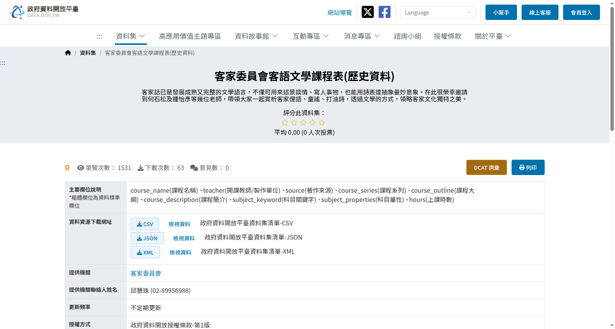Click the text 不定期更新
The height and width of the screenshot is (329, 615).
tap(146, 308)
